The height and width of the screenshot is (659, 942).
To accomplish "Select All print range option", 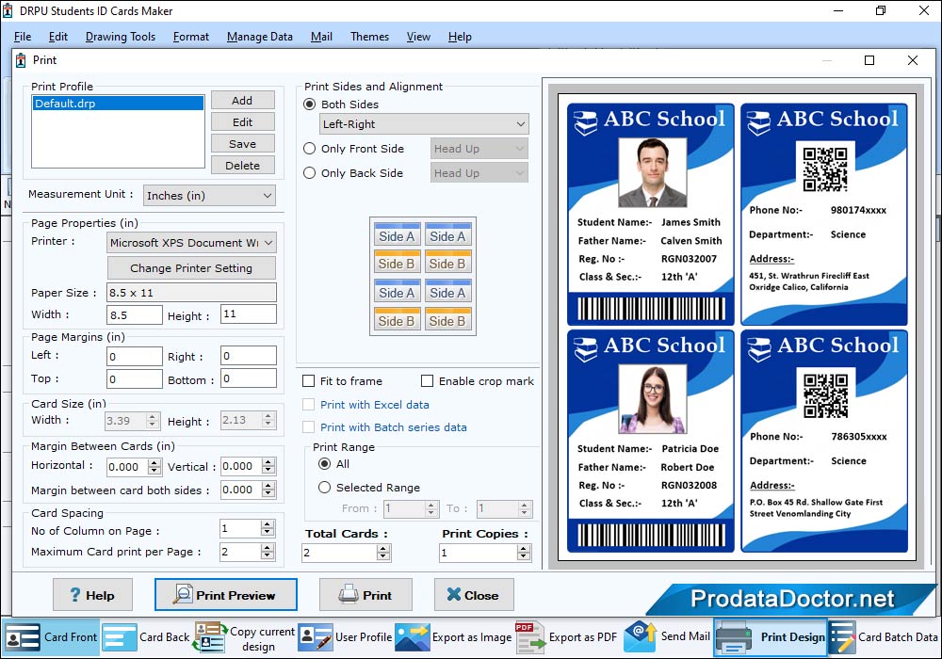I will click(x=324, y=464).
